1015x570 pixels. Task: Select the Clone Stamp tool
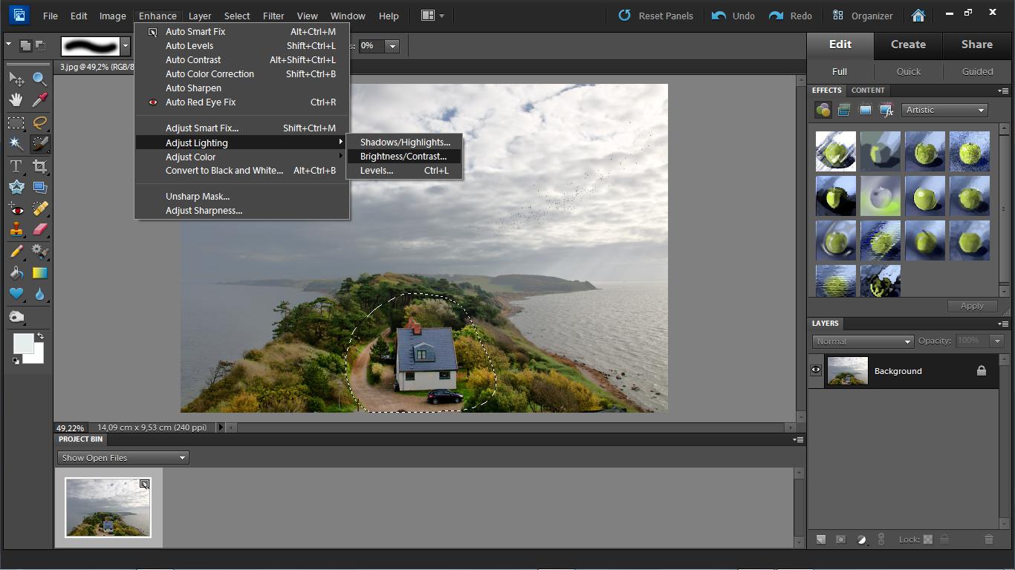point(16,229)
